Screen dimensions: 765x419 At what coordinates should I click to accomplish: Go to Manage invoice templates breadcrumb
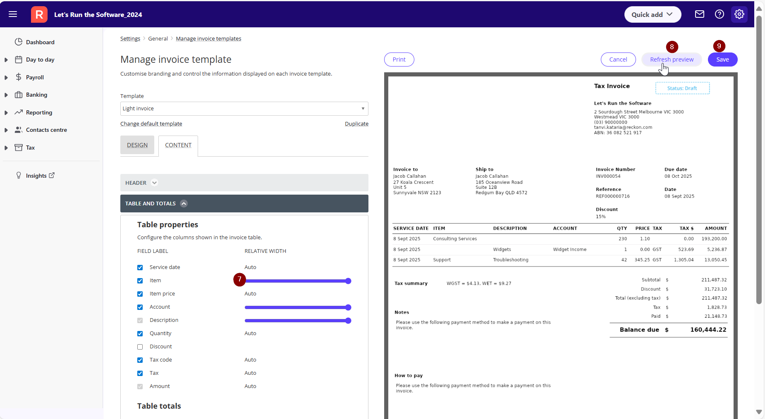click(208, 38)
